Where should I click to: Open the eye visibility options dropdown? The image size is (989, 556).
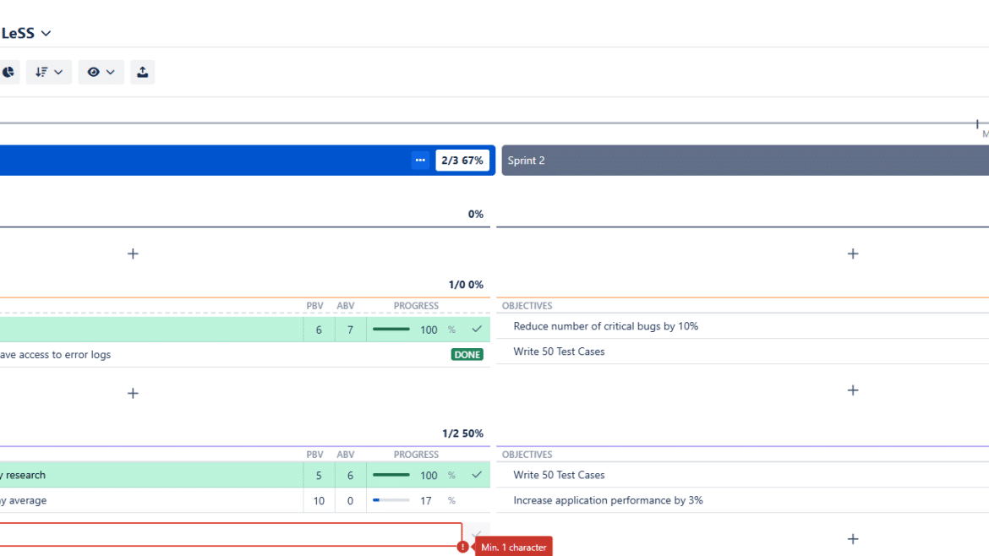(x=101, y=73)
